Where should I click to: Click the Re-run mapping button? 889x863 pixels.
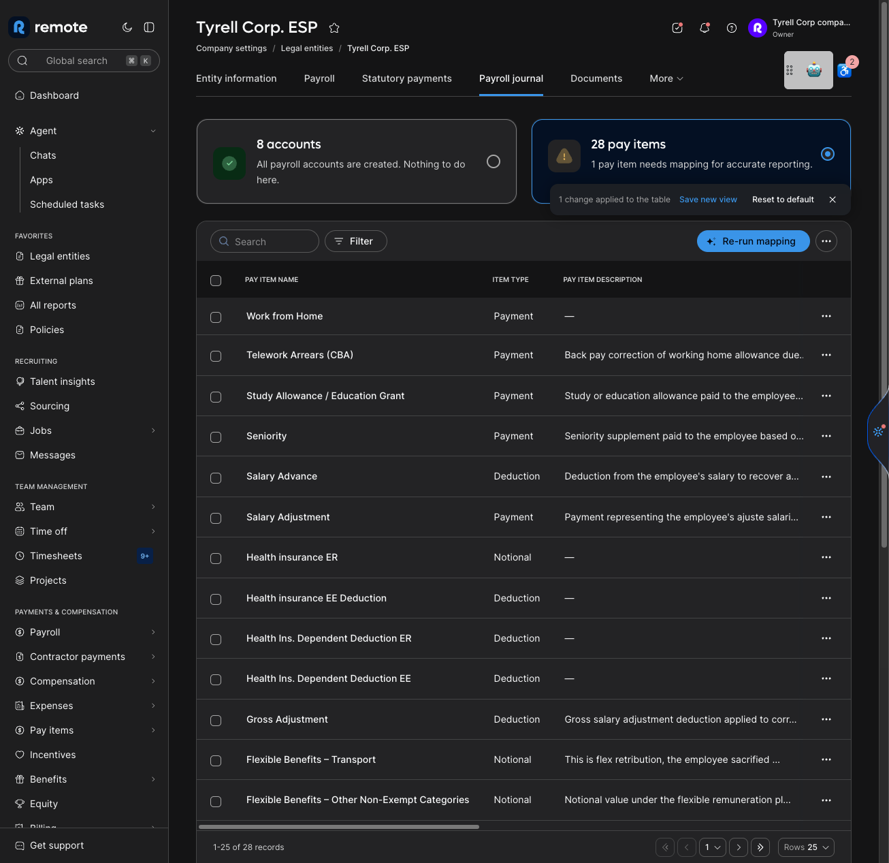(754, 241)
